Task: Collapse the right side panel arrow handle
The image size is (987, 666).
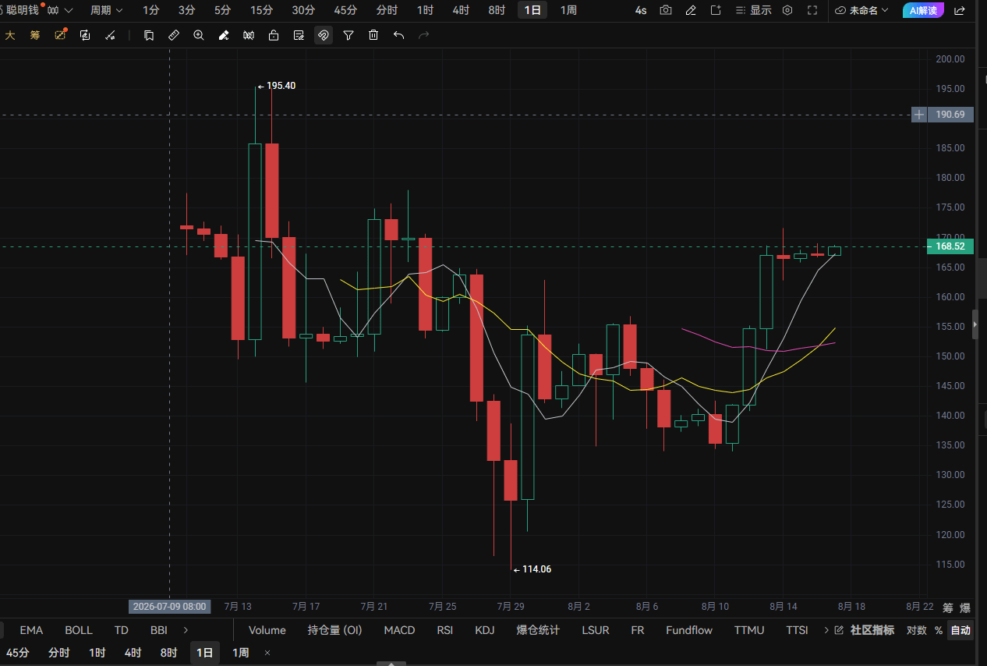Action: pyautogui.click(x=975, y=324)
